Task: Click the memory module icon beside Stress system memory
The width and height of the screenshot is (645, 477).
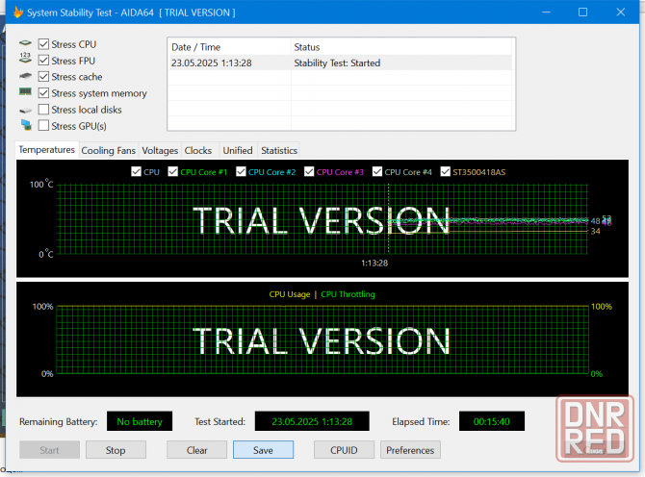Action: 26,93
